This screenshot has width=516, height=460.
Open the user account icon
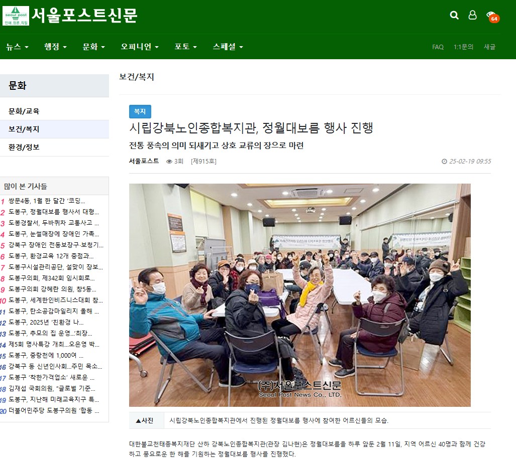(x=472, y=15)
